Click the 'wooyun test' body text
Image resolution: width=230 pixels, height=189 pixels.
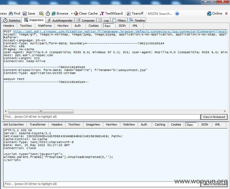click(x=14, y=79)
